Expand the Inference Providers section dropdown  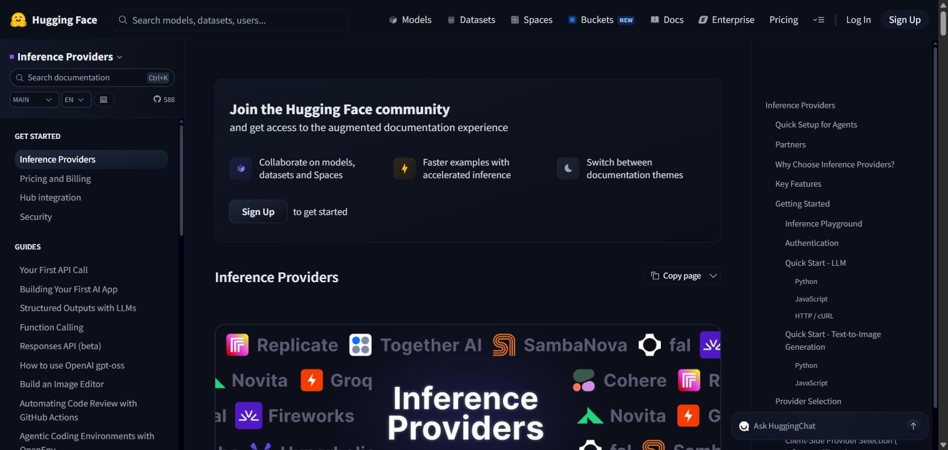(x=120, y=57)
